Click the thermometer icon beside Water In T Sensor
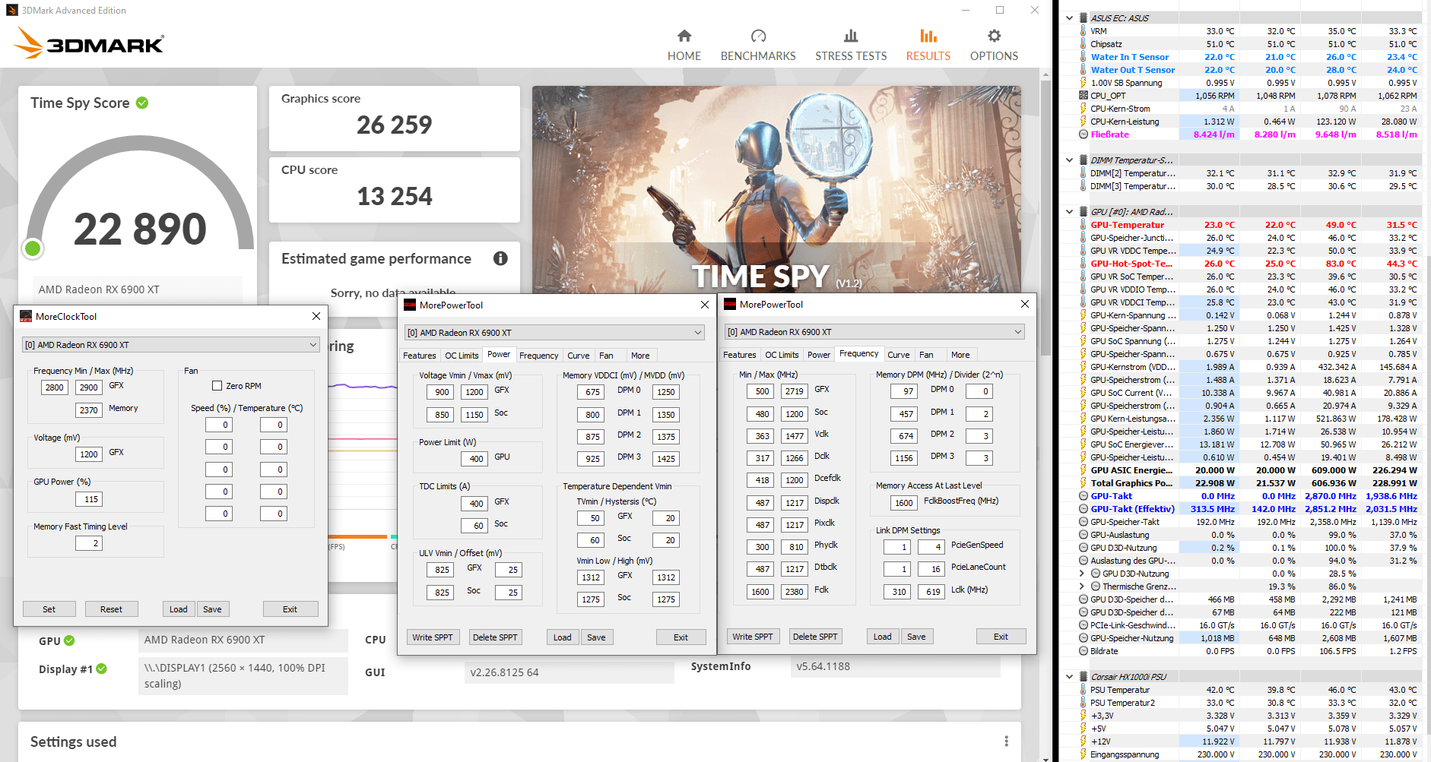1431x762 pixels. [x=1084, y=57]
